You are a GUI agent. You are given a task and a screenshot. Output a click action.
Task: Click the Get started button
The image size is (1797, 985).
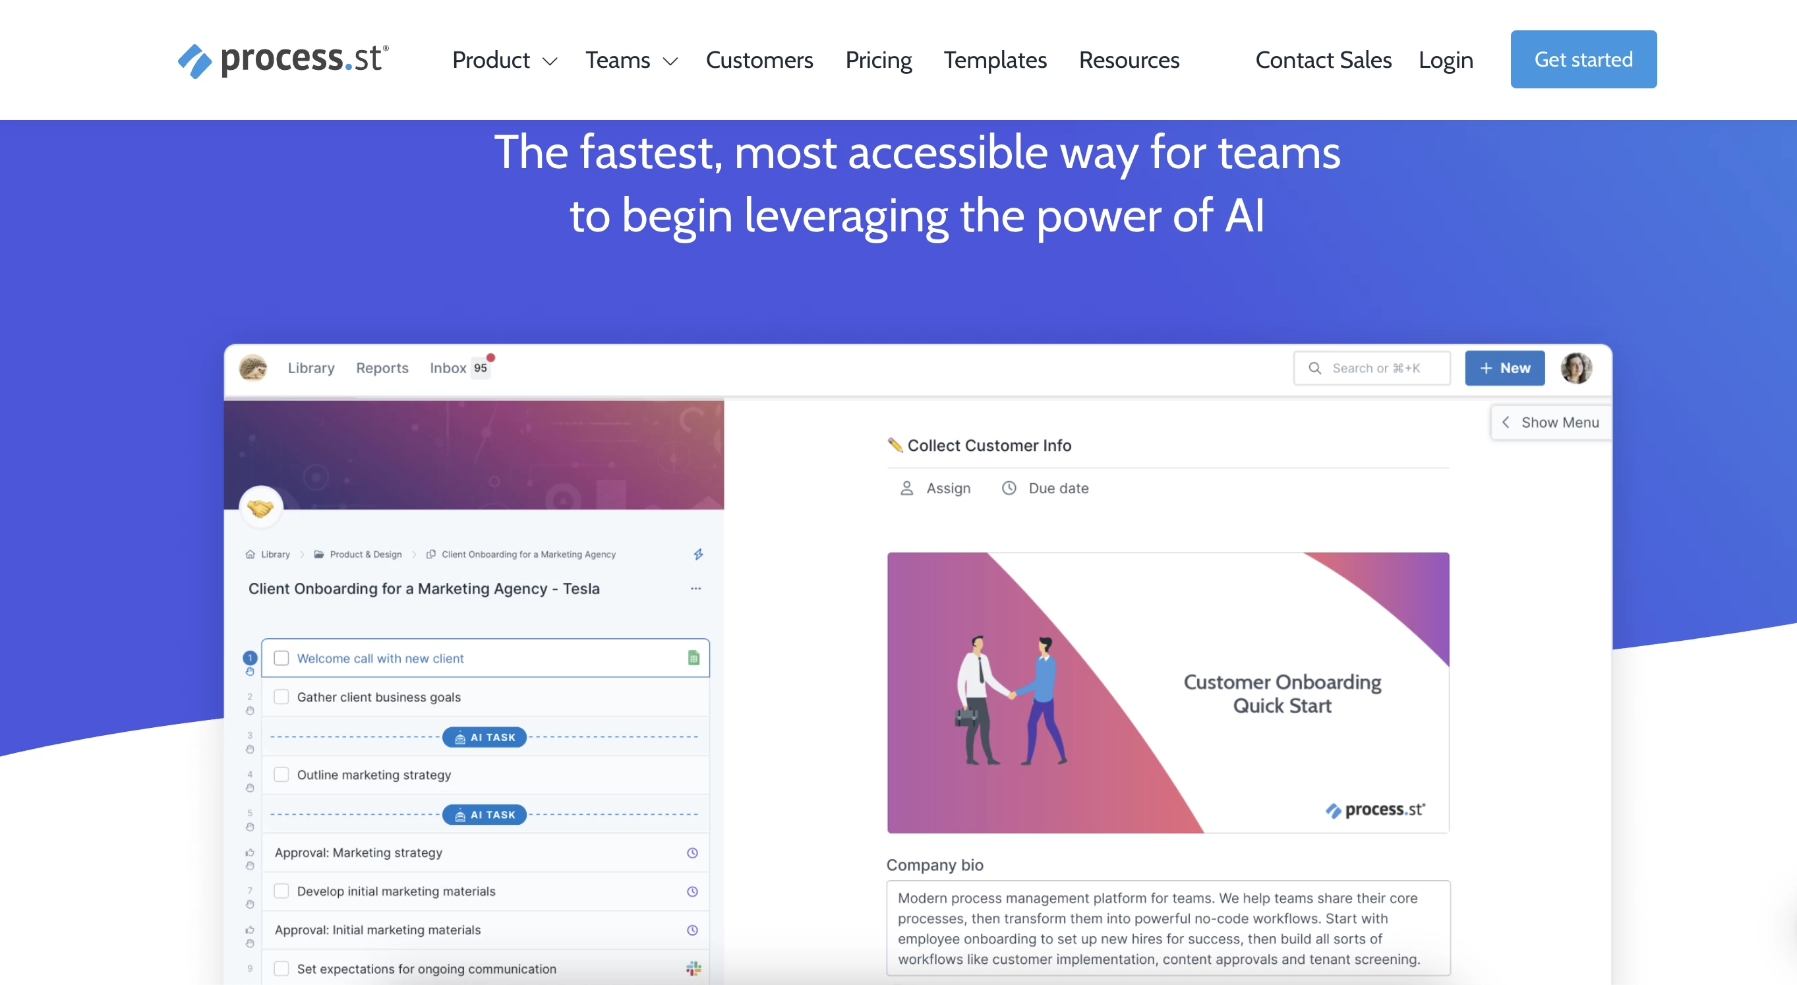click(1583, 58)
